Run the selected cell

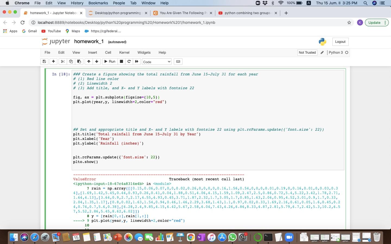coord(110,62)
